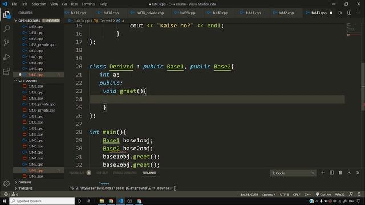Open the Explorer view in activity bar

[6, 15]
